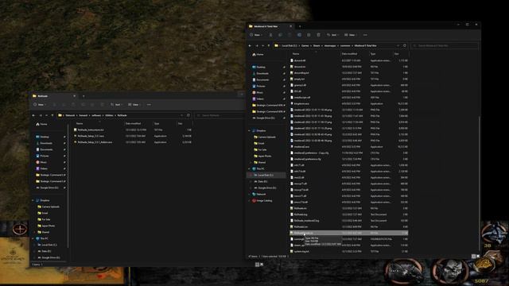Open View dropdown in Medieval II window

click(351, 35)
